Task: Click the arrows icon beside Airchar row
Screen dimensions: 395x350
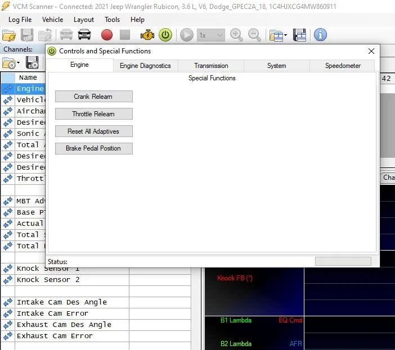Action: click(x=8, y=111)
